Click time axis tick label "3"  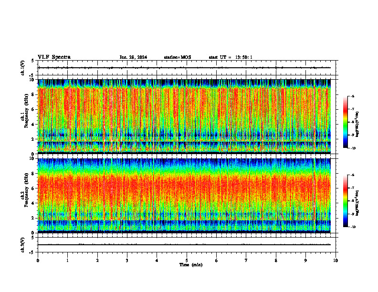127,261
